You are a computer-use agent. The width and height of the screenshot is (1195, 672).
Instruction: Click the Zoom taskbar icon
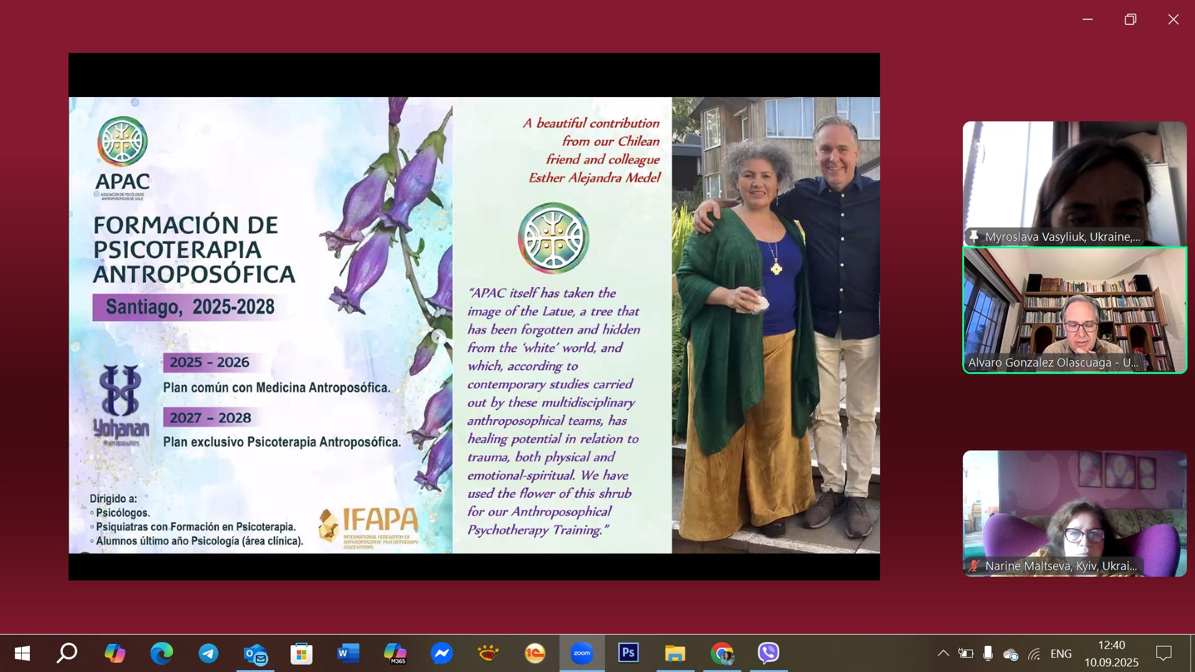[x=581, y=653]
